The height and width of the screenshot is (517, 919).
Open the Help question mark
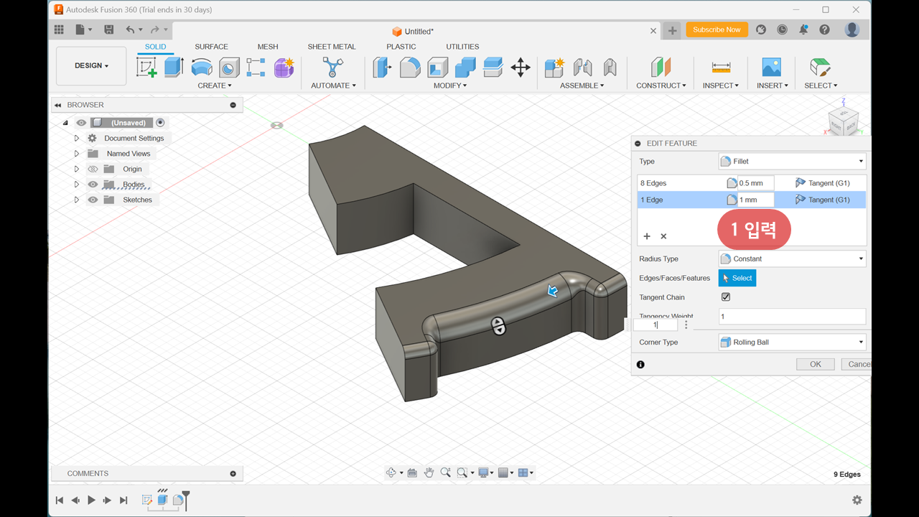coord(824,29)
